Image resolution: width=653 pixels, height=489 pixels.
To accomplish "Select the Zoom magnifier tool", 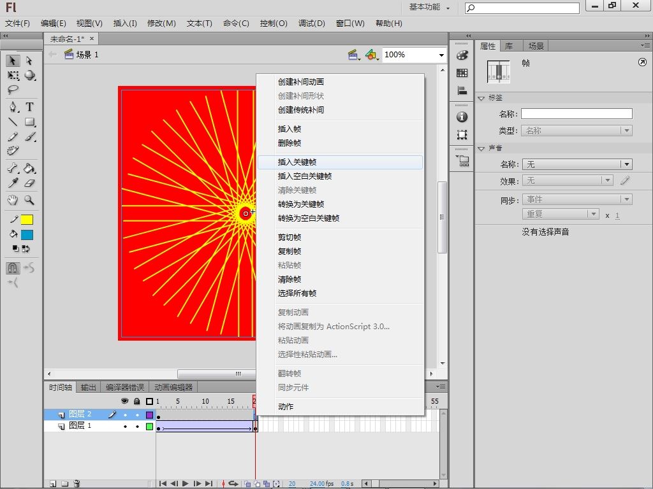I will pos(29,200).
